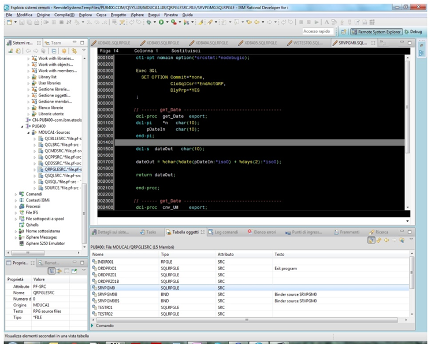Click the iSphere 5250 Emulator tree item
431x345 pixels.
click(45, 243)
